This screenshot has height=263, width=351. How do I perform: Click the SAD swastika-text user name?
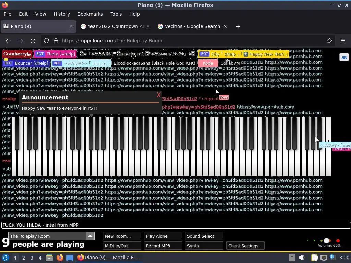coord(137,54)
